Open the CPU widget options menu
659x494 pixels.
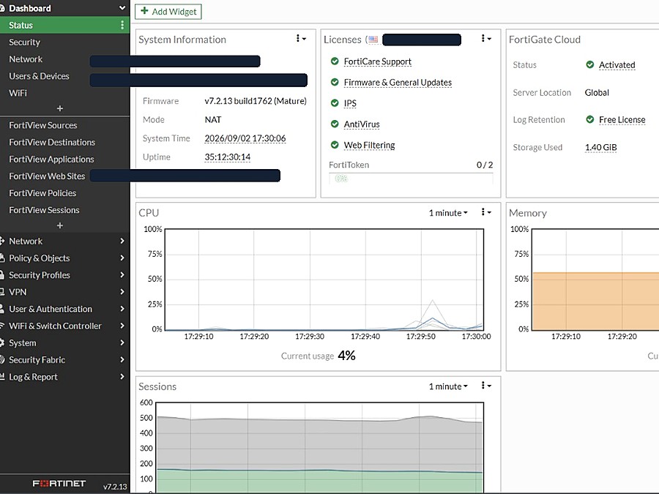click(x=486, y=212)
